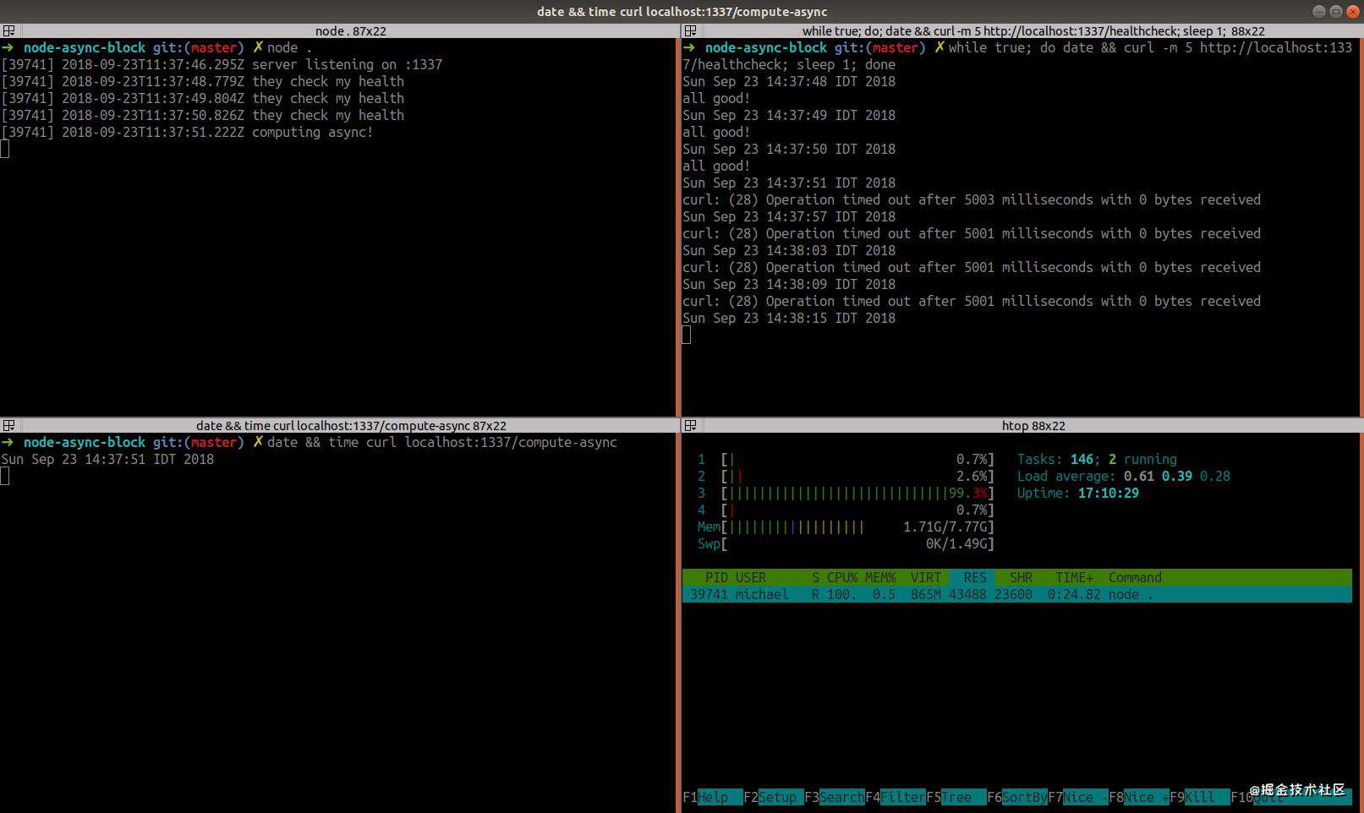
Task: Click the 11:37:49.804Z 'they check my health' line
Action: (203, 98)
